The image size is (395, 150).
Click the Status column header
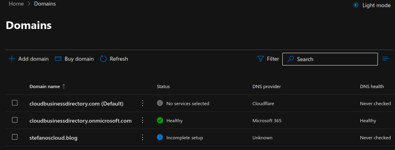pos(163,87)
